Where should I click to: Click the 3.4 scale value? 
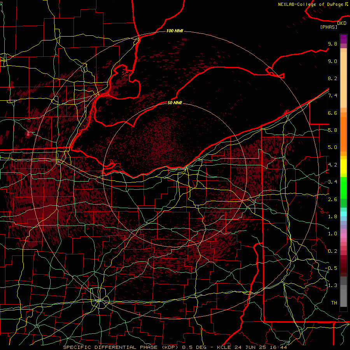pyautogui.click(x=332, y=182)
